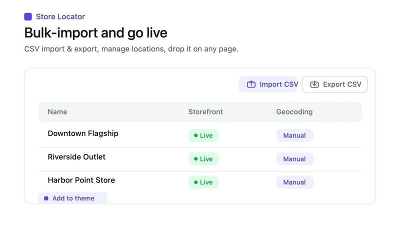Toggle the Live status for Harbor Point Store
The height and width of the screenshot is (225, 400).
click(x=203, y=182)
